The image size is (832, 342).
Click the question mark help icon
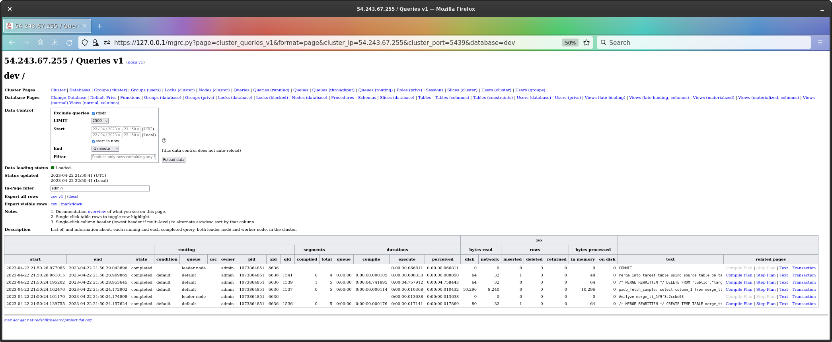click(x=164, y=141)
